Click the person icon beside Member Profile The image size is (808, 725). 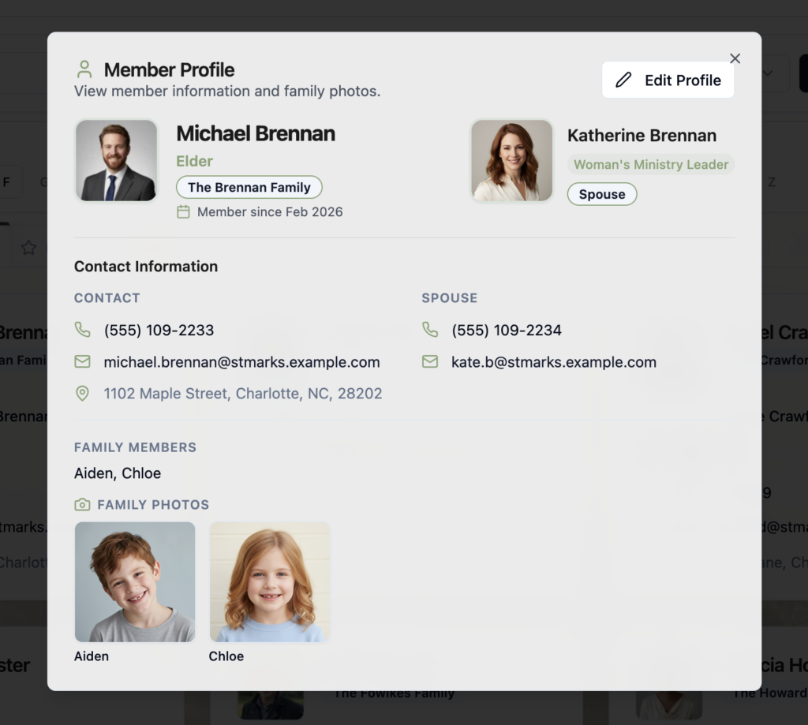(x=84, y=69)
